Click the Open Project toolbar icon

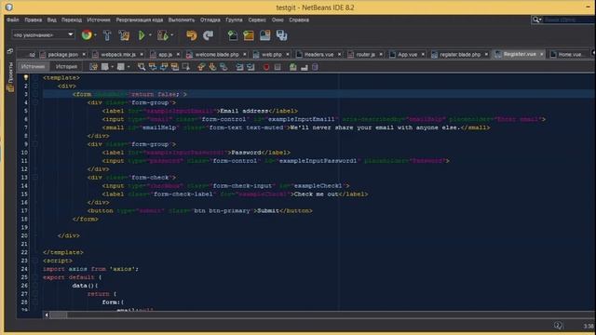coord(264,35)
